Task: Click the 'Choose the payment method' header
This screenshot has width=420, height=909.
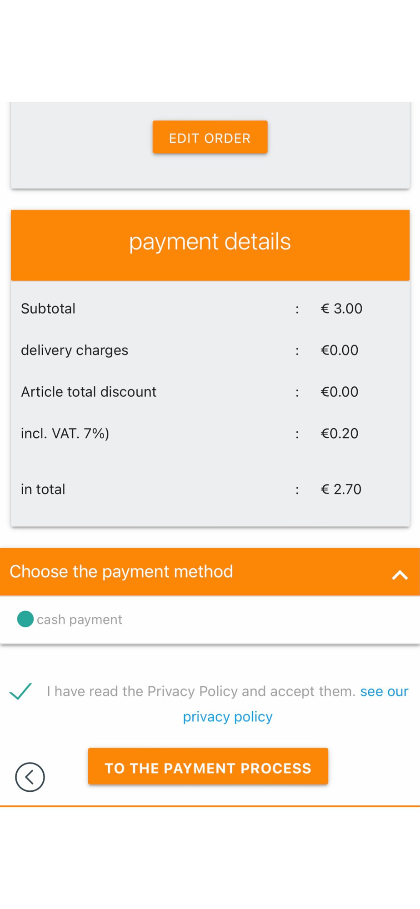Action: (210, 572)
